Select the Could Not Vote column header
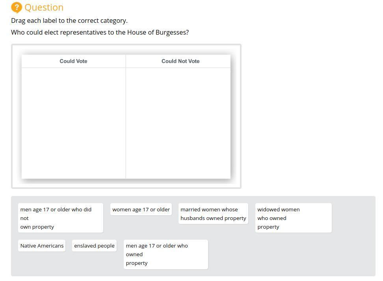This screenshot has height=281, width=383. (180, 61)
